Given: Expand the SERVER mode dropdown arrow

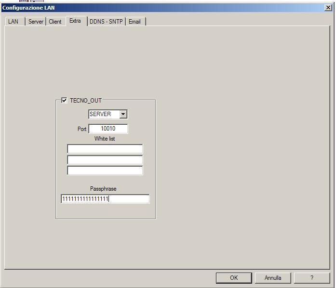Looking at the screenshot, I should pyautogui.click(x=123, y=114).
